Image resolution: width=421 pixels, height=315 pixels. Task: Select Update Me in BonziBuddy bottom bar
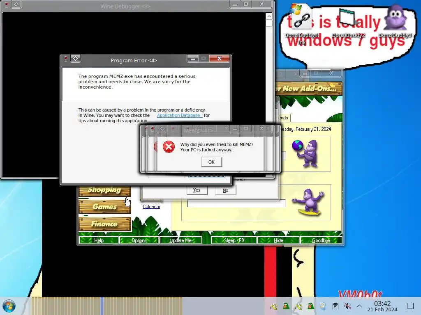(x=180, y=240)
